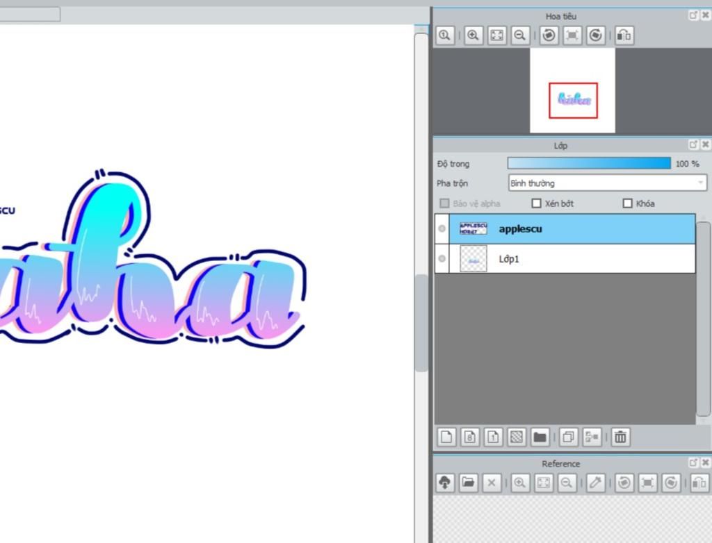Click the 100 % opacity value
The height and width of the screenshot is (543, 712).
pos(687,164)
